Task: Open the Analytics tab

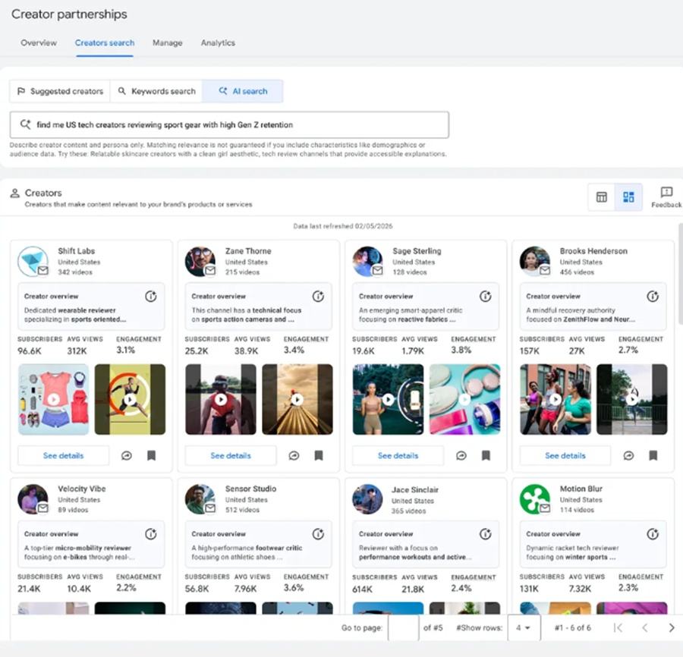Action: pyautogui.click(x=218, y=43)
